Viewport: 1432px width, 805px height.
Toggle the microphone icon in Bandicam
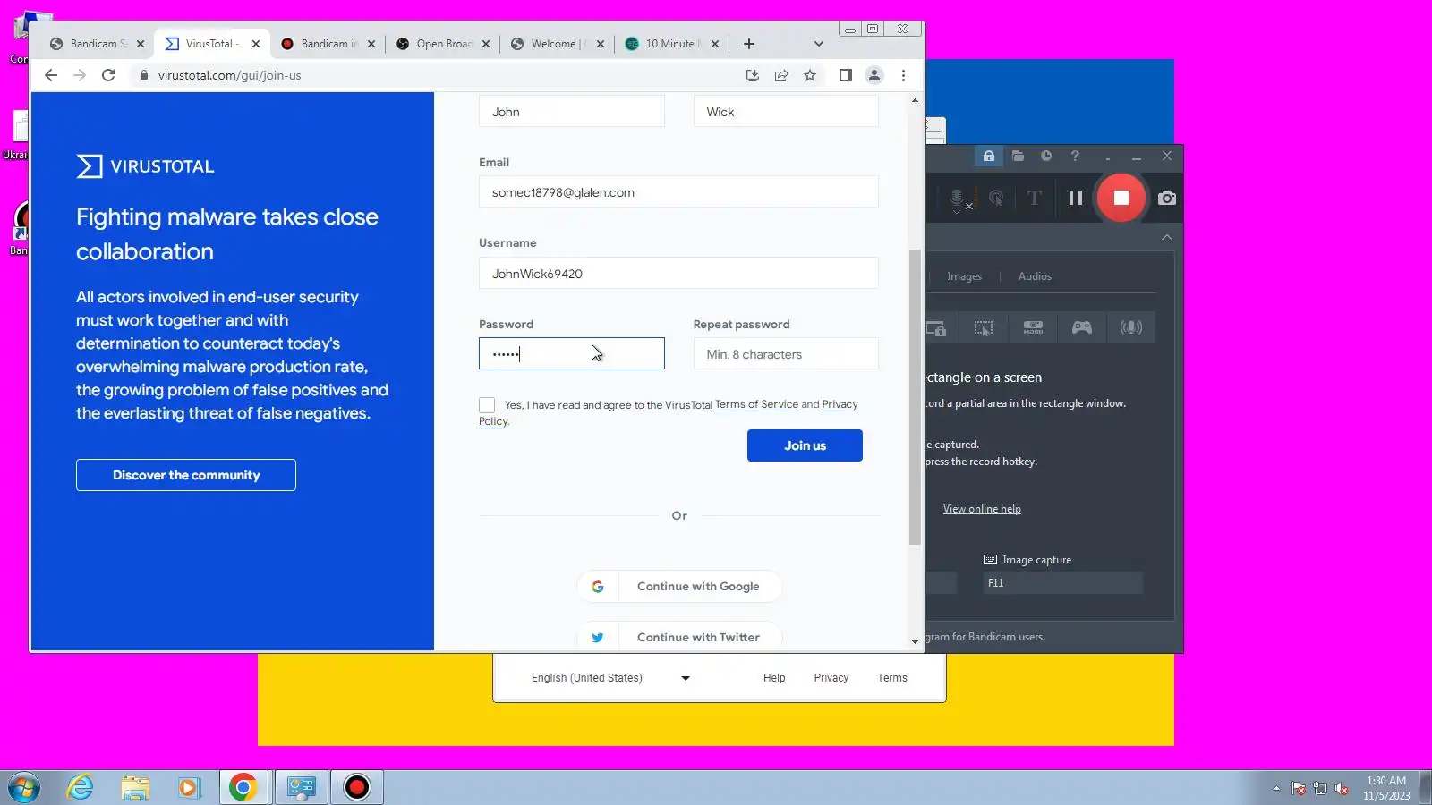[x=957, y=198]
